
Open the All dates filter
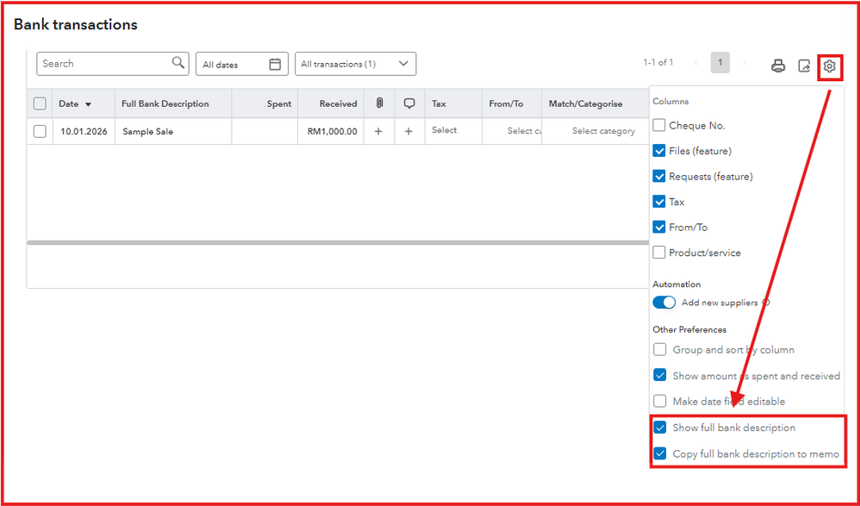click(x=241, y=65)
